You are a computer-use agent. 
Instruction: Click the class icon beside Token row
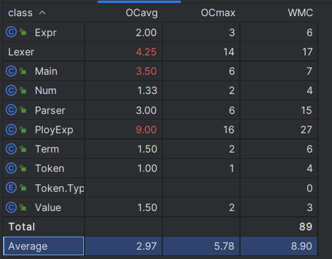pos(11,168)
